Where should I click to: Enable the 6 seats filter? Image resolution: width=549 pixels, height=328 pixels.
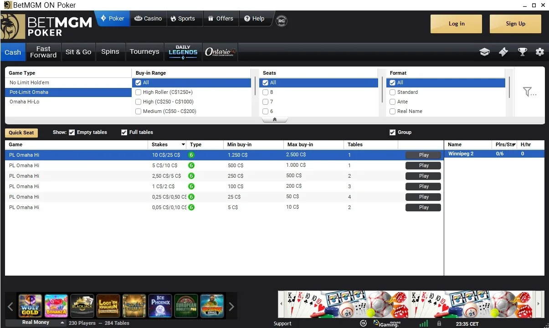(x=266, y=111)
